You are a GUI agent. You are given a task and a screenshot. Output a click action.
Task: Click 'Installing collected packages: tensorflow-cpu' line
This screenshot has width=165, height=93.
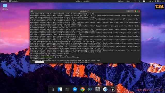coord(49,53)
